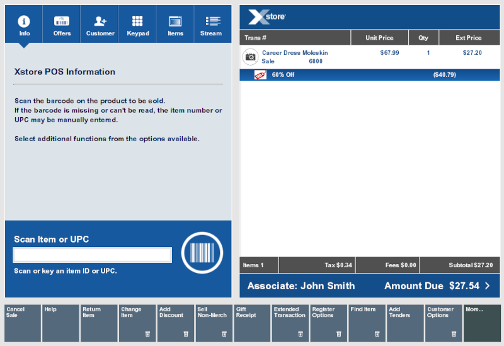Click the Info circle icon

pos(24,21)
